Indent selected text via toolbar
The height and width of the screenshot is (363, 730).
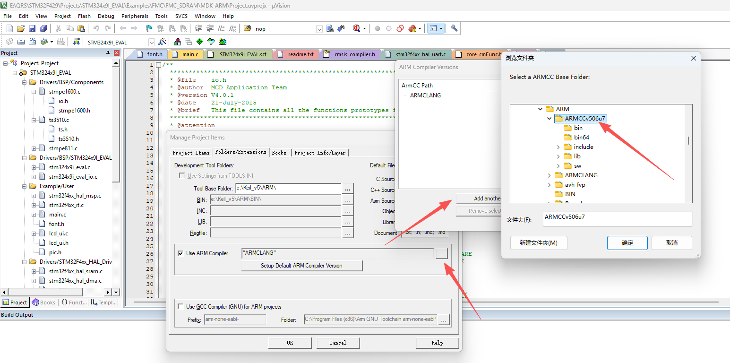point(199,28)
